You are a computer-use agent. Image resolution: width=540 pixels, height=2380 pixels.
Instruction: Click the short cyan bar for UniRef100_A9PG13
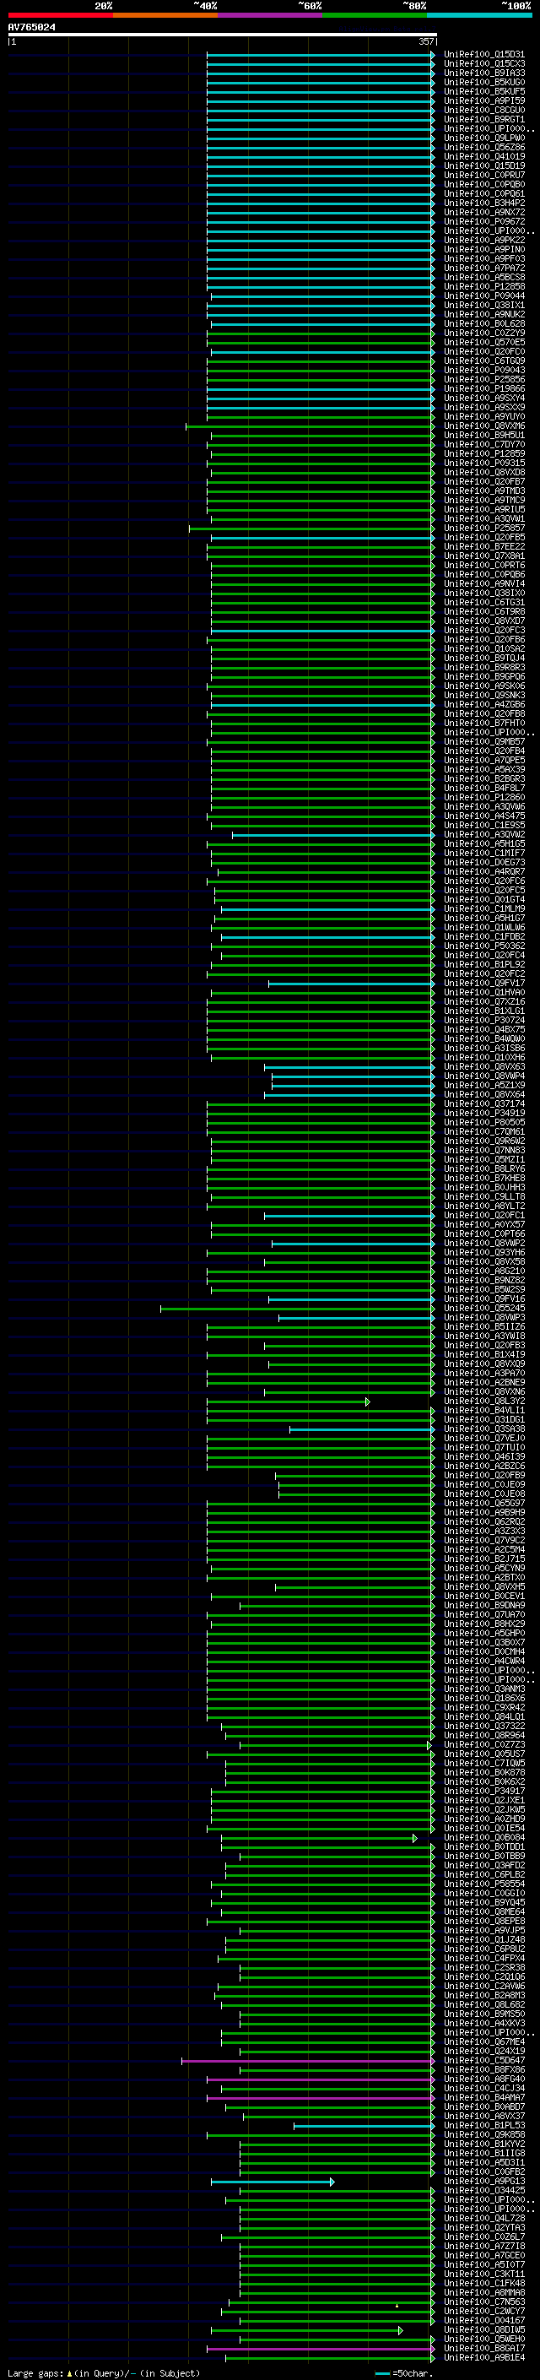pos(273,2182)
